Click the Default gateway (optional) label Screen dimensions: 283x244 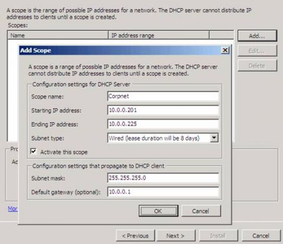(x=66, y=192)
